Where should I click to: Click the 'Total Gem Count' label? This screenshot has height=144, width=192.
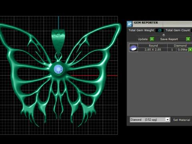tap(178, 30)
